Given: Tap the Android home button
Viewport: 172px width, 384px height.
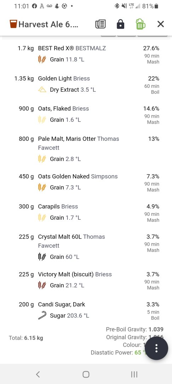Looking at the screenshot, I should (86, 374).
